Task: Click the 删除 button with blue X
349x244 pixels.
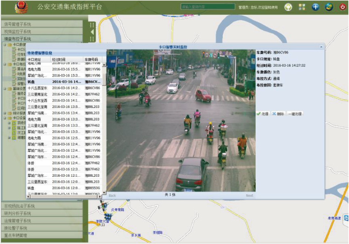Action: [x=278, y=114]
